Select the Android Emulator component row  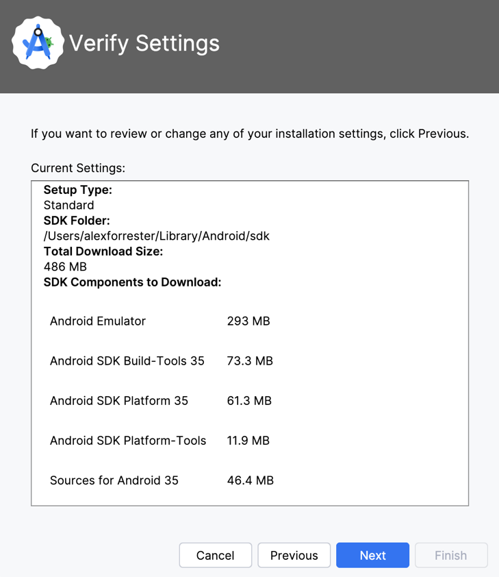click(x=98, y=321)
